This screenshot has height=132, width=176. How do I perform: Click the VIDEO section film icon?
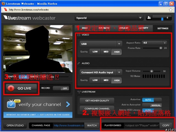click(79, 35)
